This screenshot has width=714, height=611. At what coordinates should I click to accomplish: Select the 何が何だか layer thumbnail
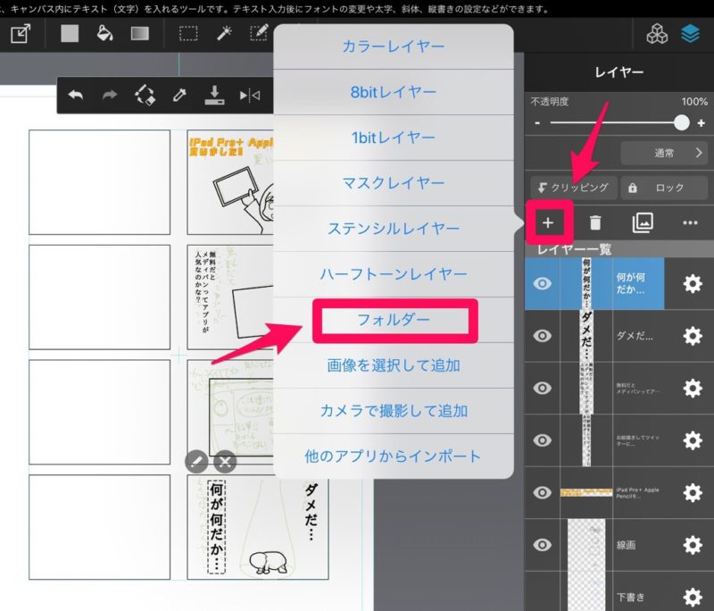pos(586,284)
